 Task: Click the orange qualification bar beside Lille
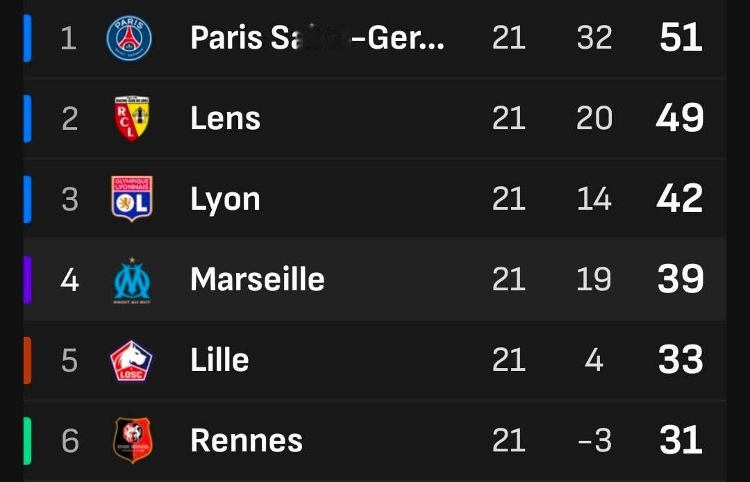click(x=27, y=360)
